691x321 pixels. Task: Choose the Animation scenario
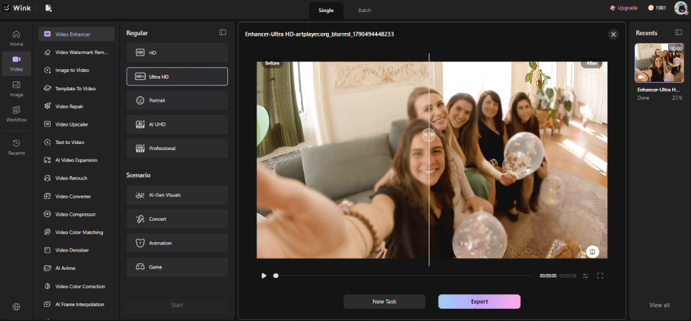(x=177, y=243)
